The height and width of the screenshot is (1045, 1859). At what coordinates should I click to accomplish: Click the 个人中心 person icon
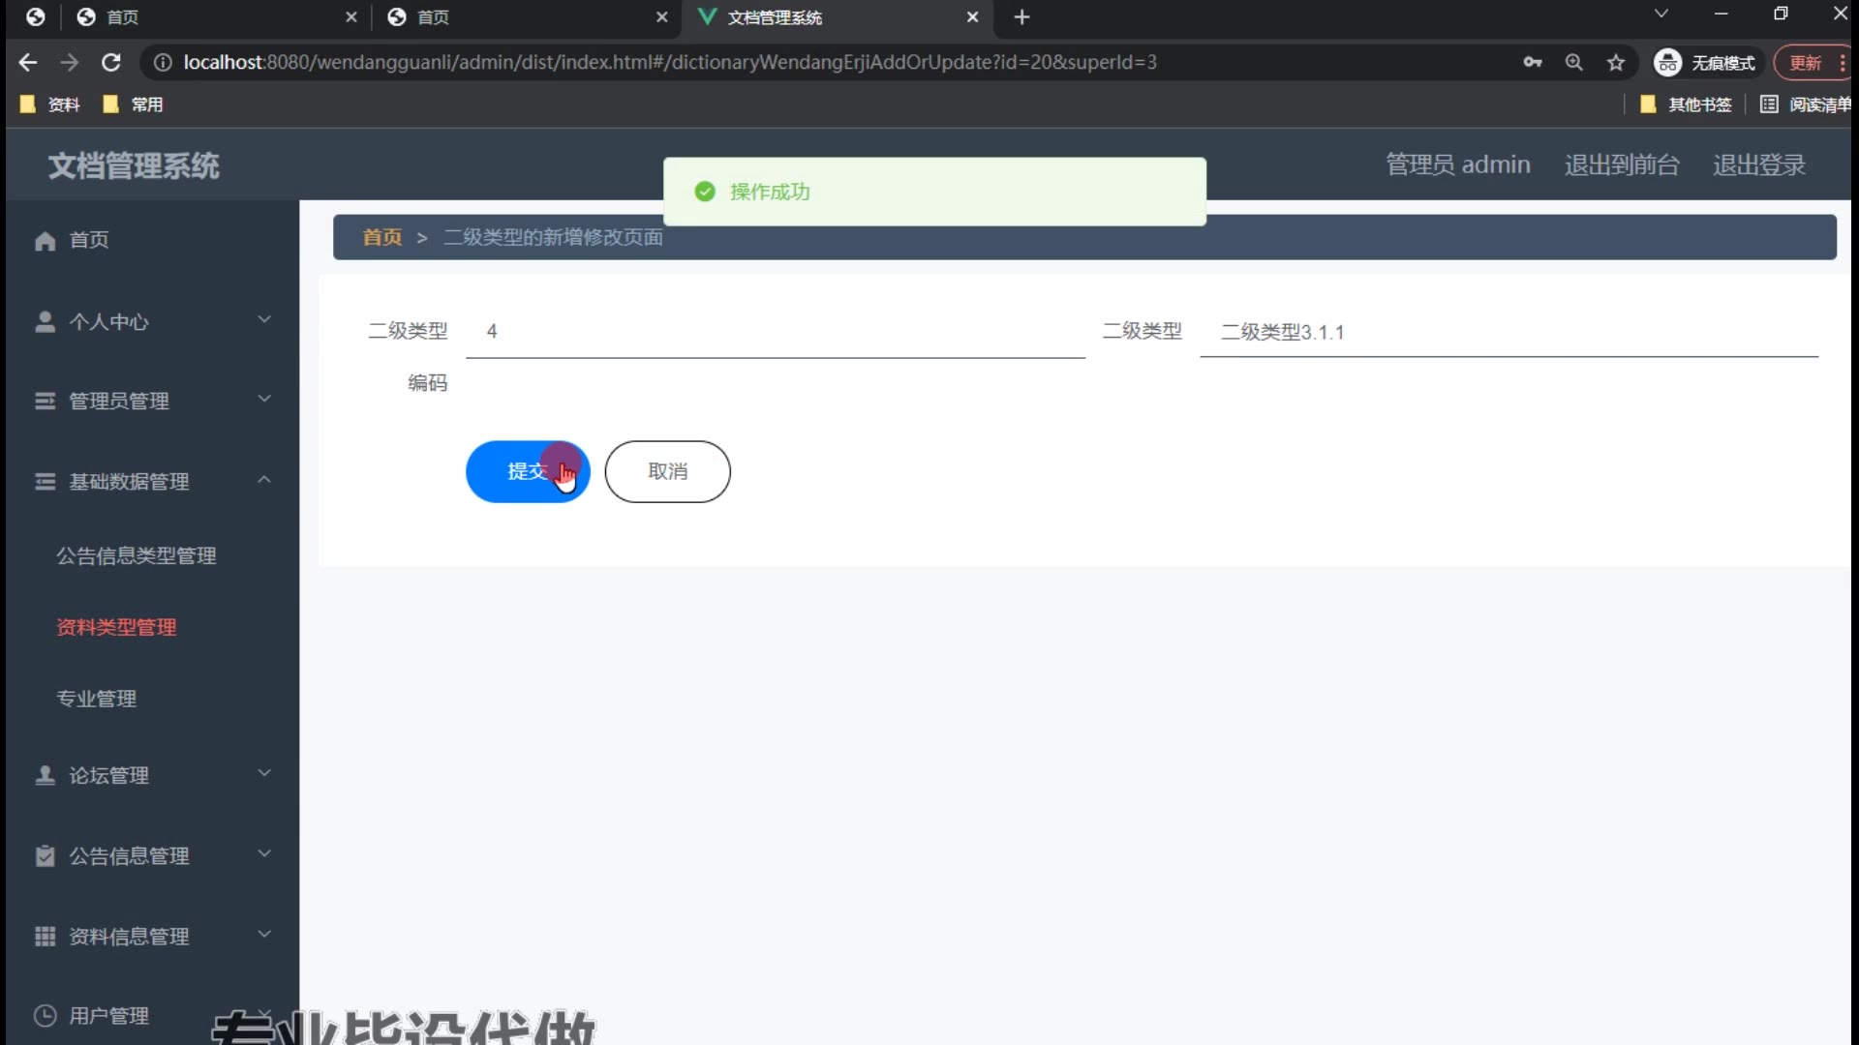[45, 321]
